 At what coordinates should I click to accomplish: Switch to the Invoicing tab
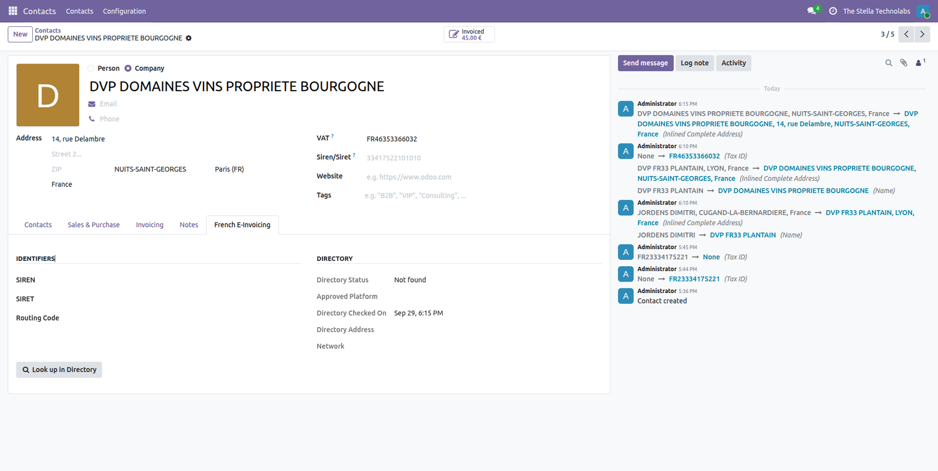click(149, 225)
